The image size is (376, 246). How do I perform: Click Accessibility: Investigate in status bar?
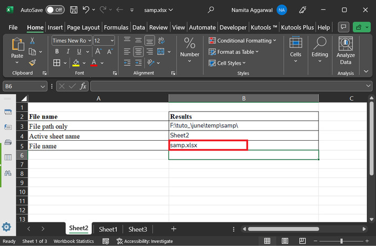click(145, 241)
